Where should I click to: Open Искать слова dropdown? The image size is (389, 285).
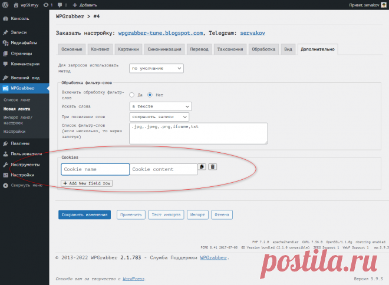(x=160, y=106)
